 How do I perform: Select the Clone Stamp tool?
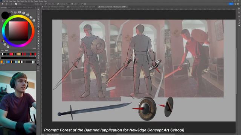(38, 31)
